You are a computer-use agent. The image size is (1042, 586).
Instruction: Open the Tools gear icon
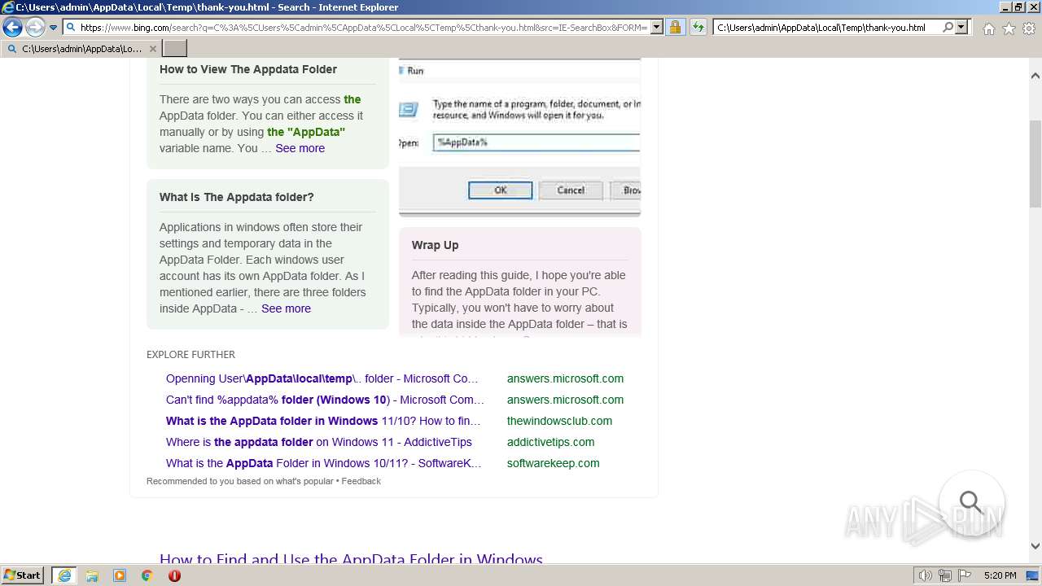[x=1029, y=28]
